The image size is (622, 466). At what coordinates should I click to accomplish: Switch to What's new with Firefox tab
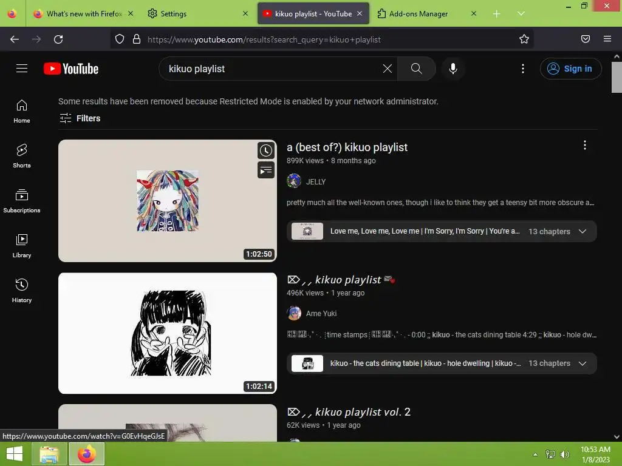(83, 14)
